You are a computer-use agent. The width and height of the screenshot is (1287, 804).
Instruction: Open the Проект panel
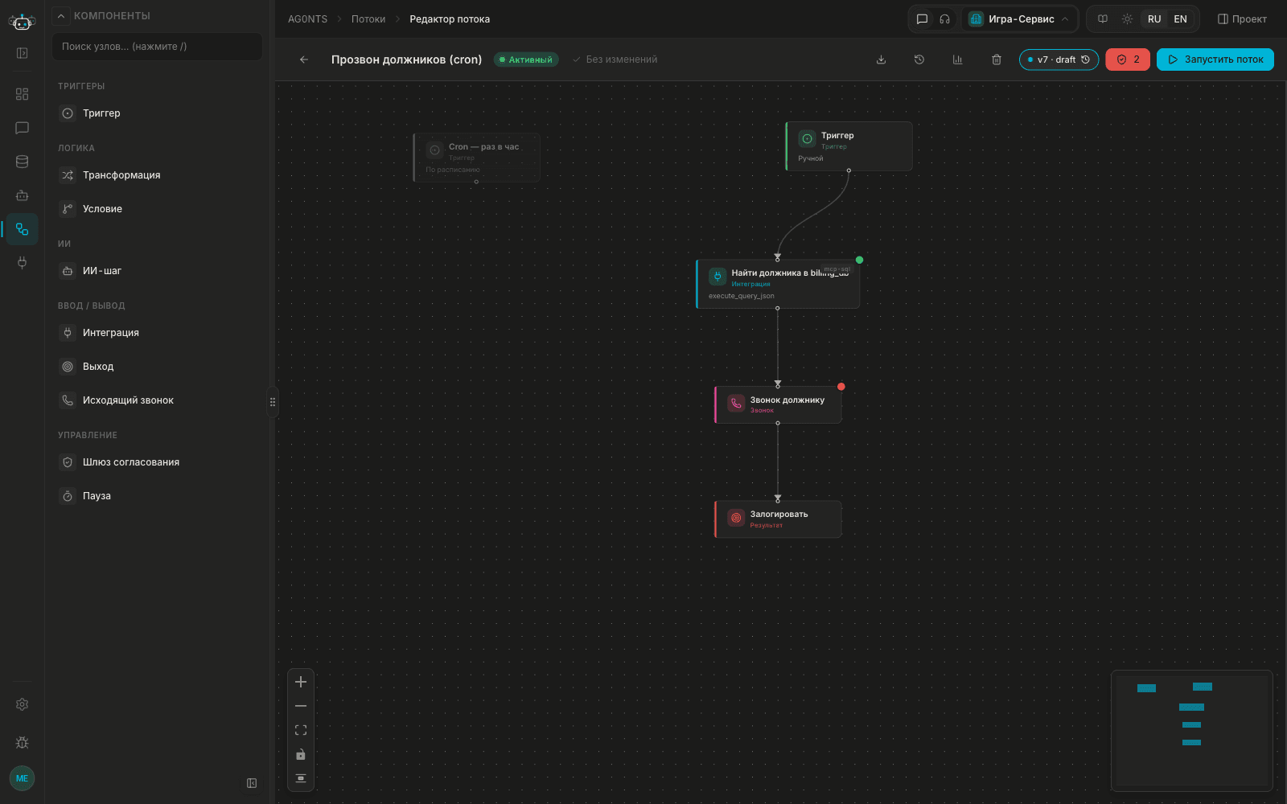point(1242,19)
